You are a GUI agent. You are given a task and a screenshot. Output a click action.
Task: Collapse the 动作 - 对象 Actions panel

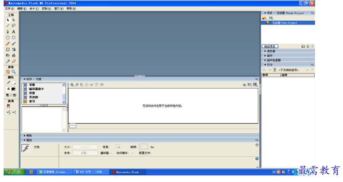(x=24, y=79)
